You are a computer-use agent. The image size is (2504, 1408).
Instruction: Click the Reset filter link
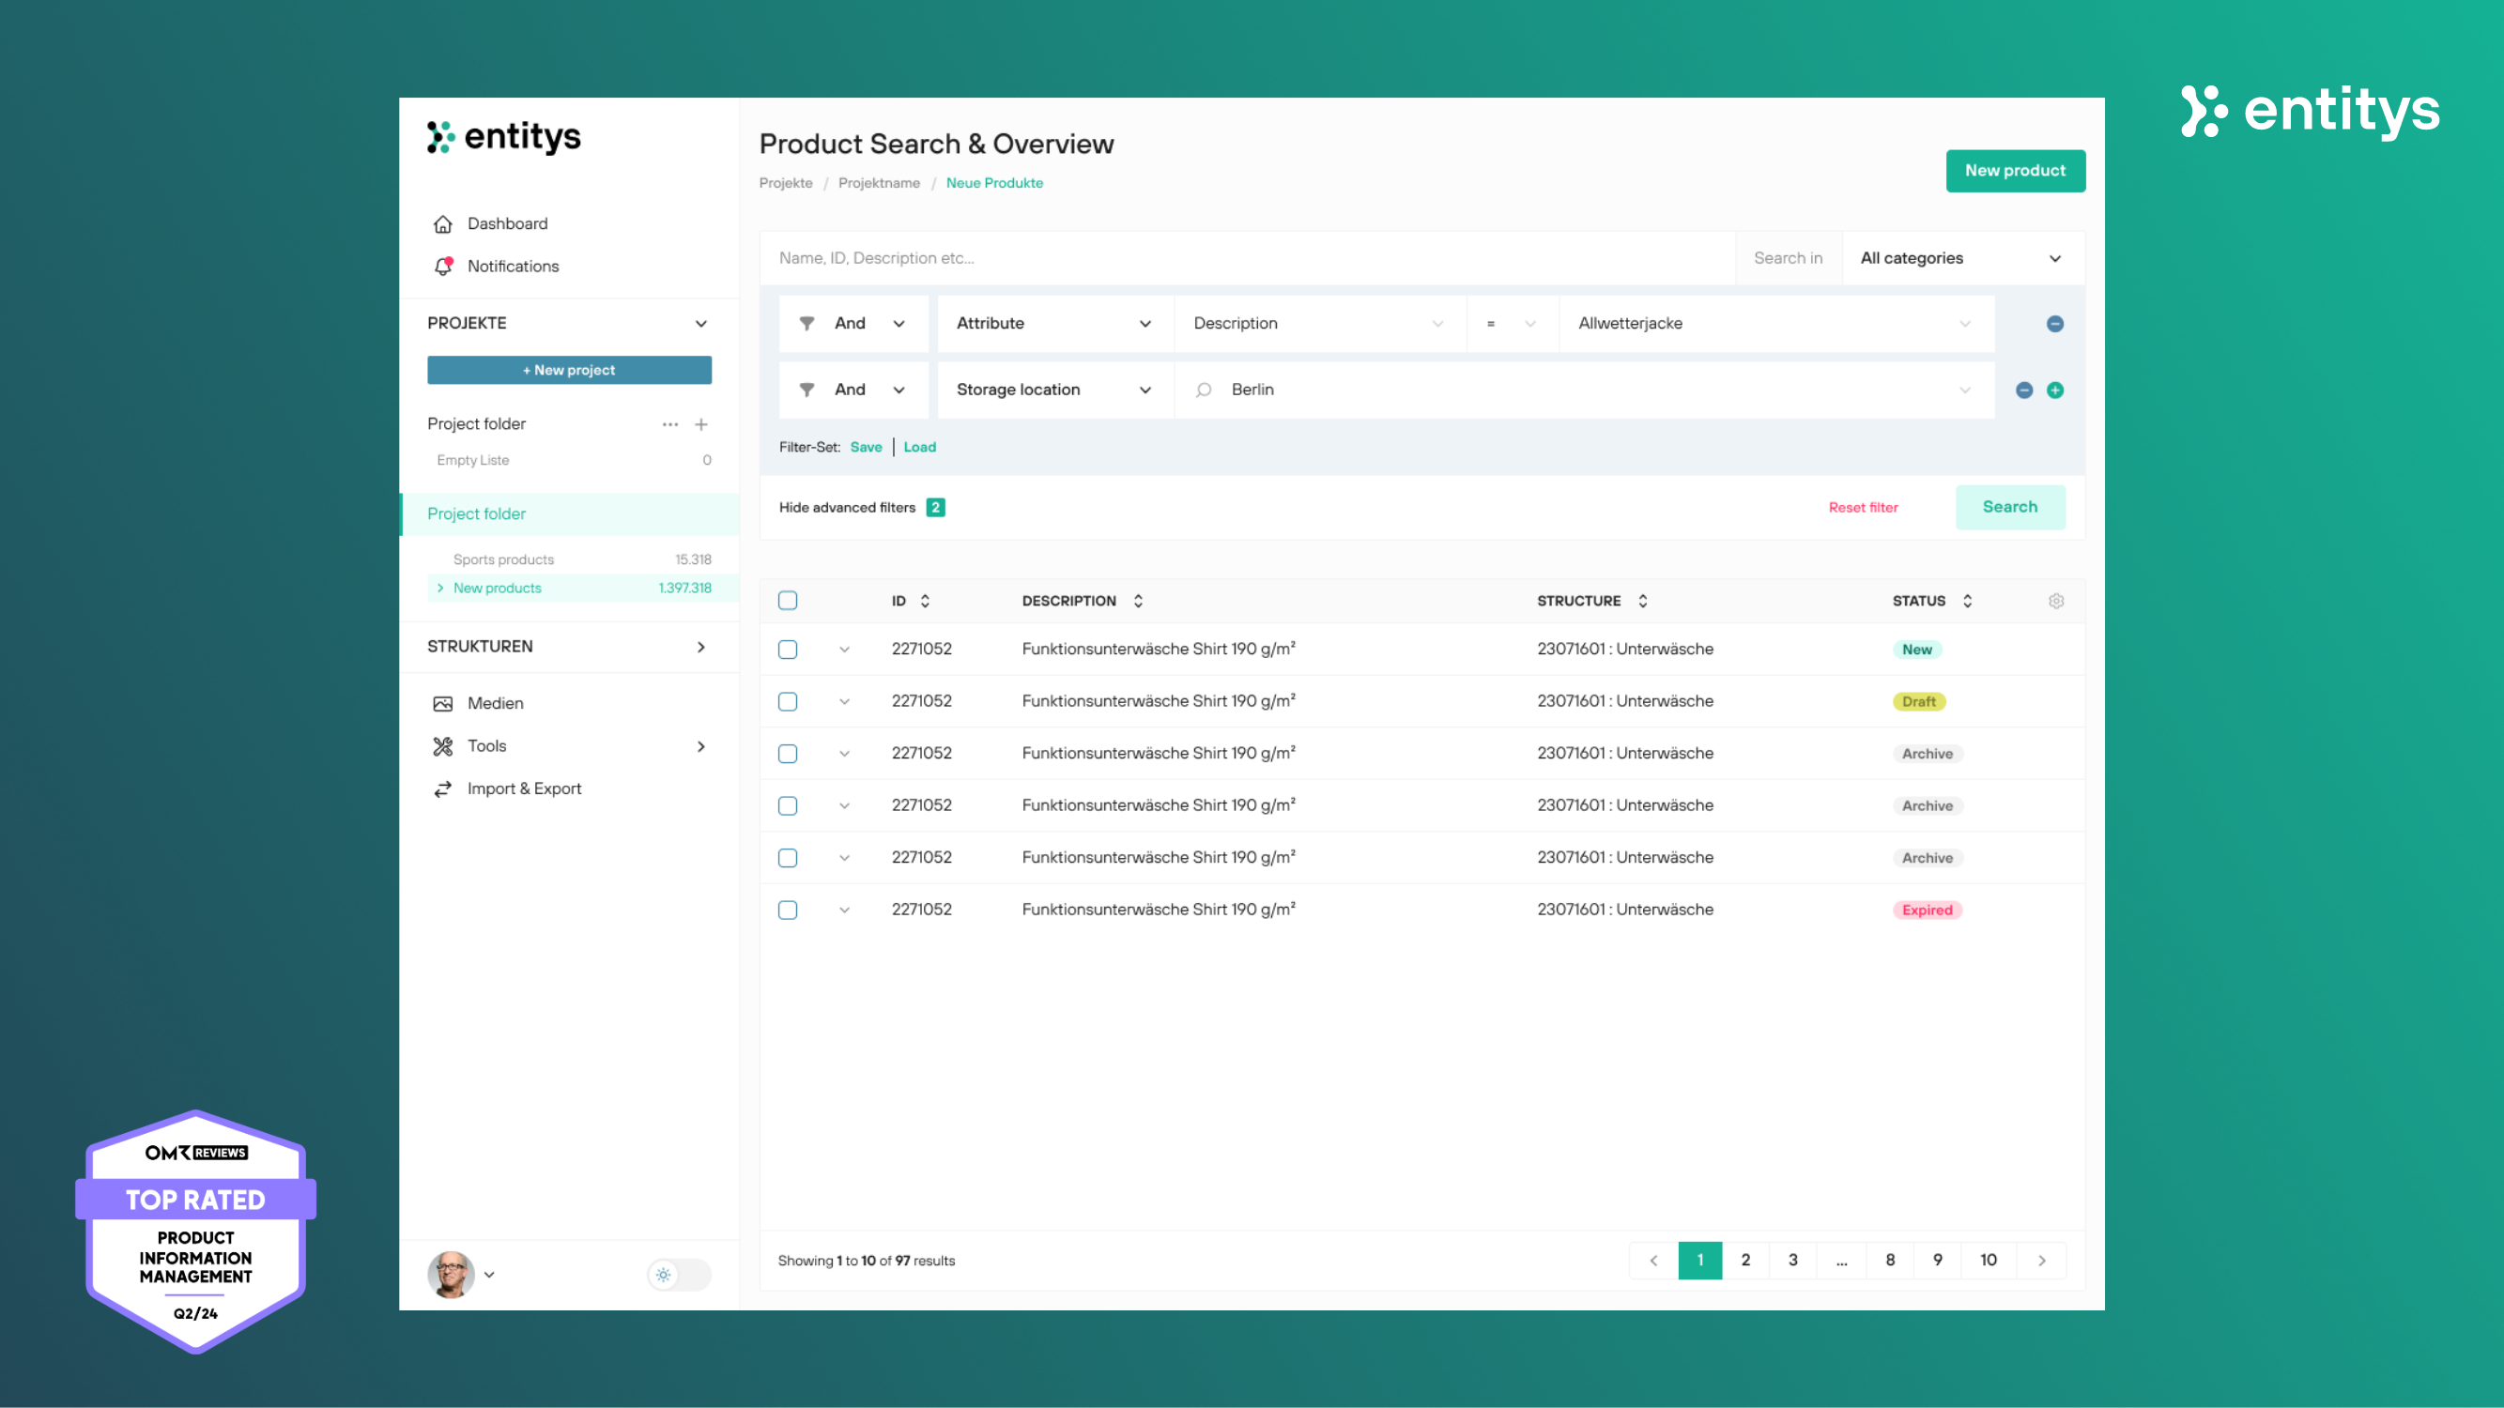(1863, 507)
